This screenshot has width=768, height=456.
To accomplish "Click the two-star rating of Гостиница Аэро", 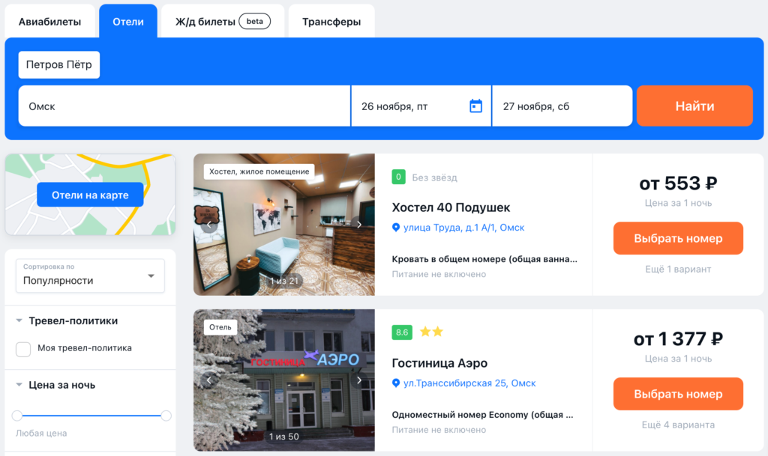I will [431, 332].
